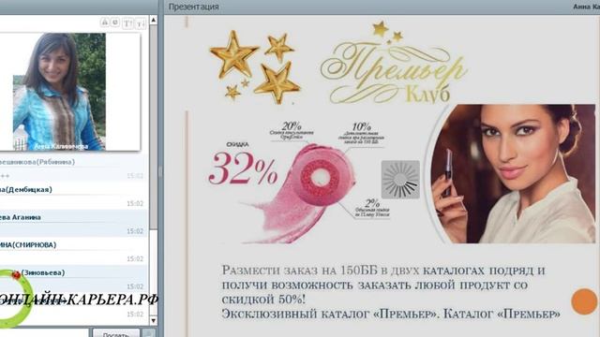Select chat message from (Дембицкая)
This screenshot has width=600, height=337.
click(x=73, y=197)
